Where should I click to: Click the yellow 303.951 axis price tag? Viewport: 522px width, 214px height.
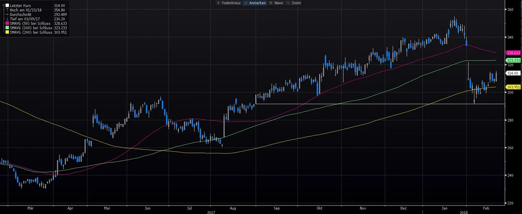tap(513, 87)
